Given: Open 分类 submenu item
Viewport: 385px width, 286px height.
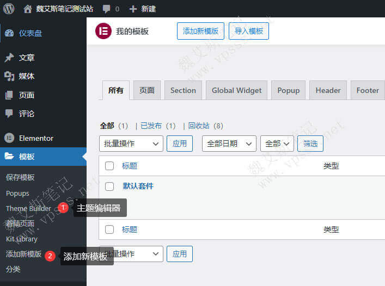Looking at the screenshot, I should tap(13, 269).
